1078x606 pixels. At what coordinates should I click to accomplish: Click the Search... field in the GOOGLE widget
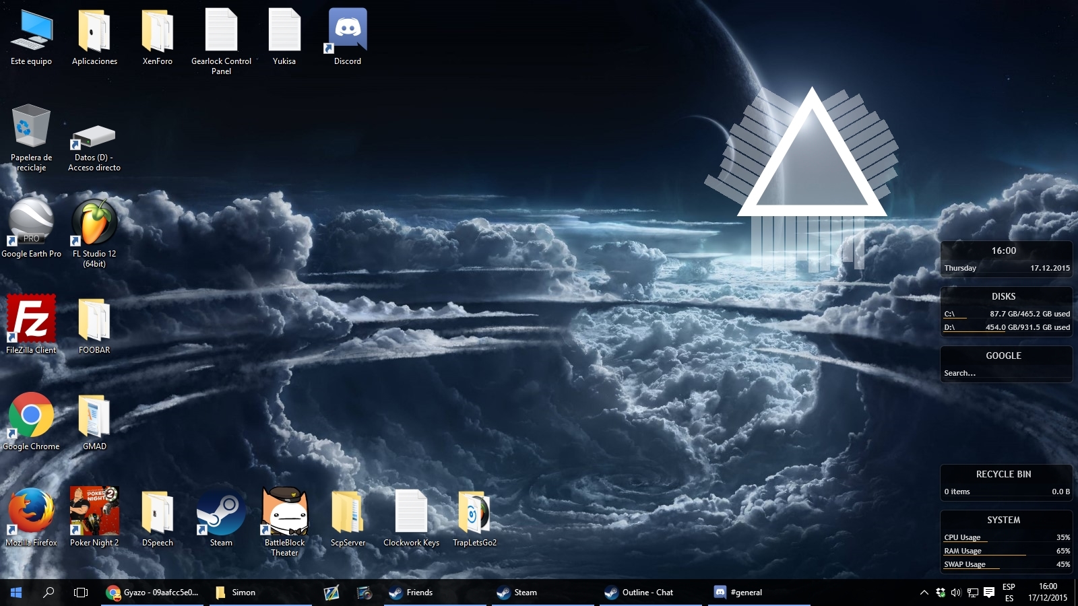[x=1007, y=373]
